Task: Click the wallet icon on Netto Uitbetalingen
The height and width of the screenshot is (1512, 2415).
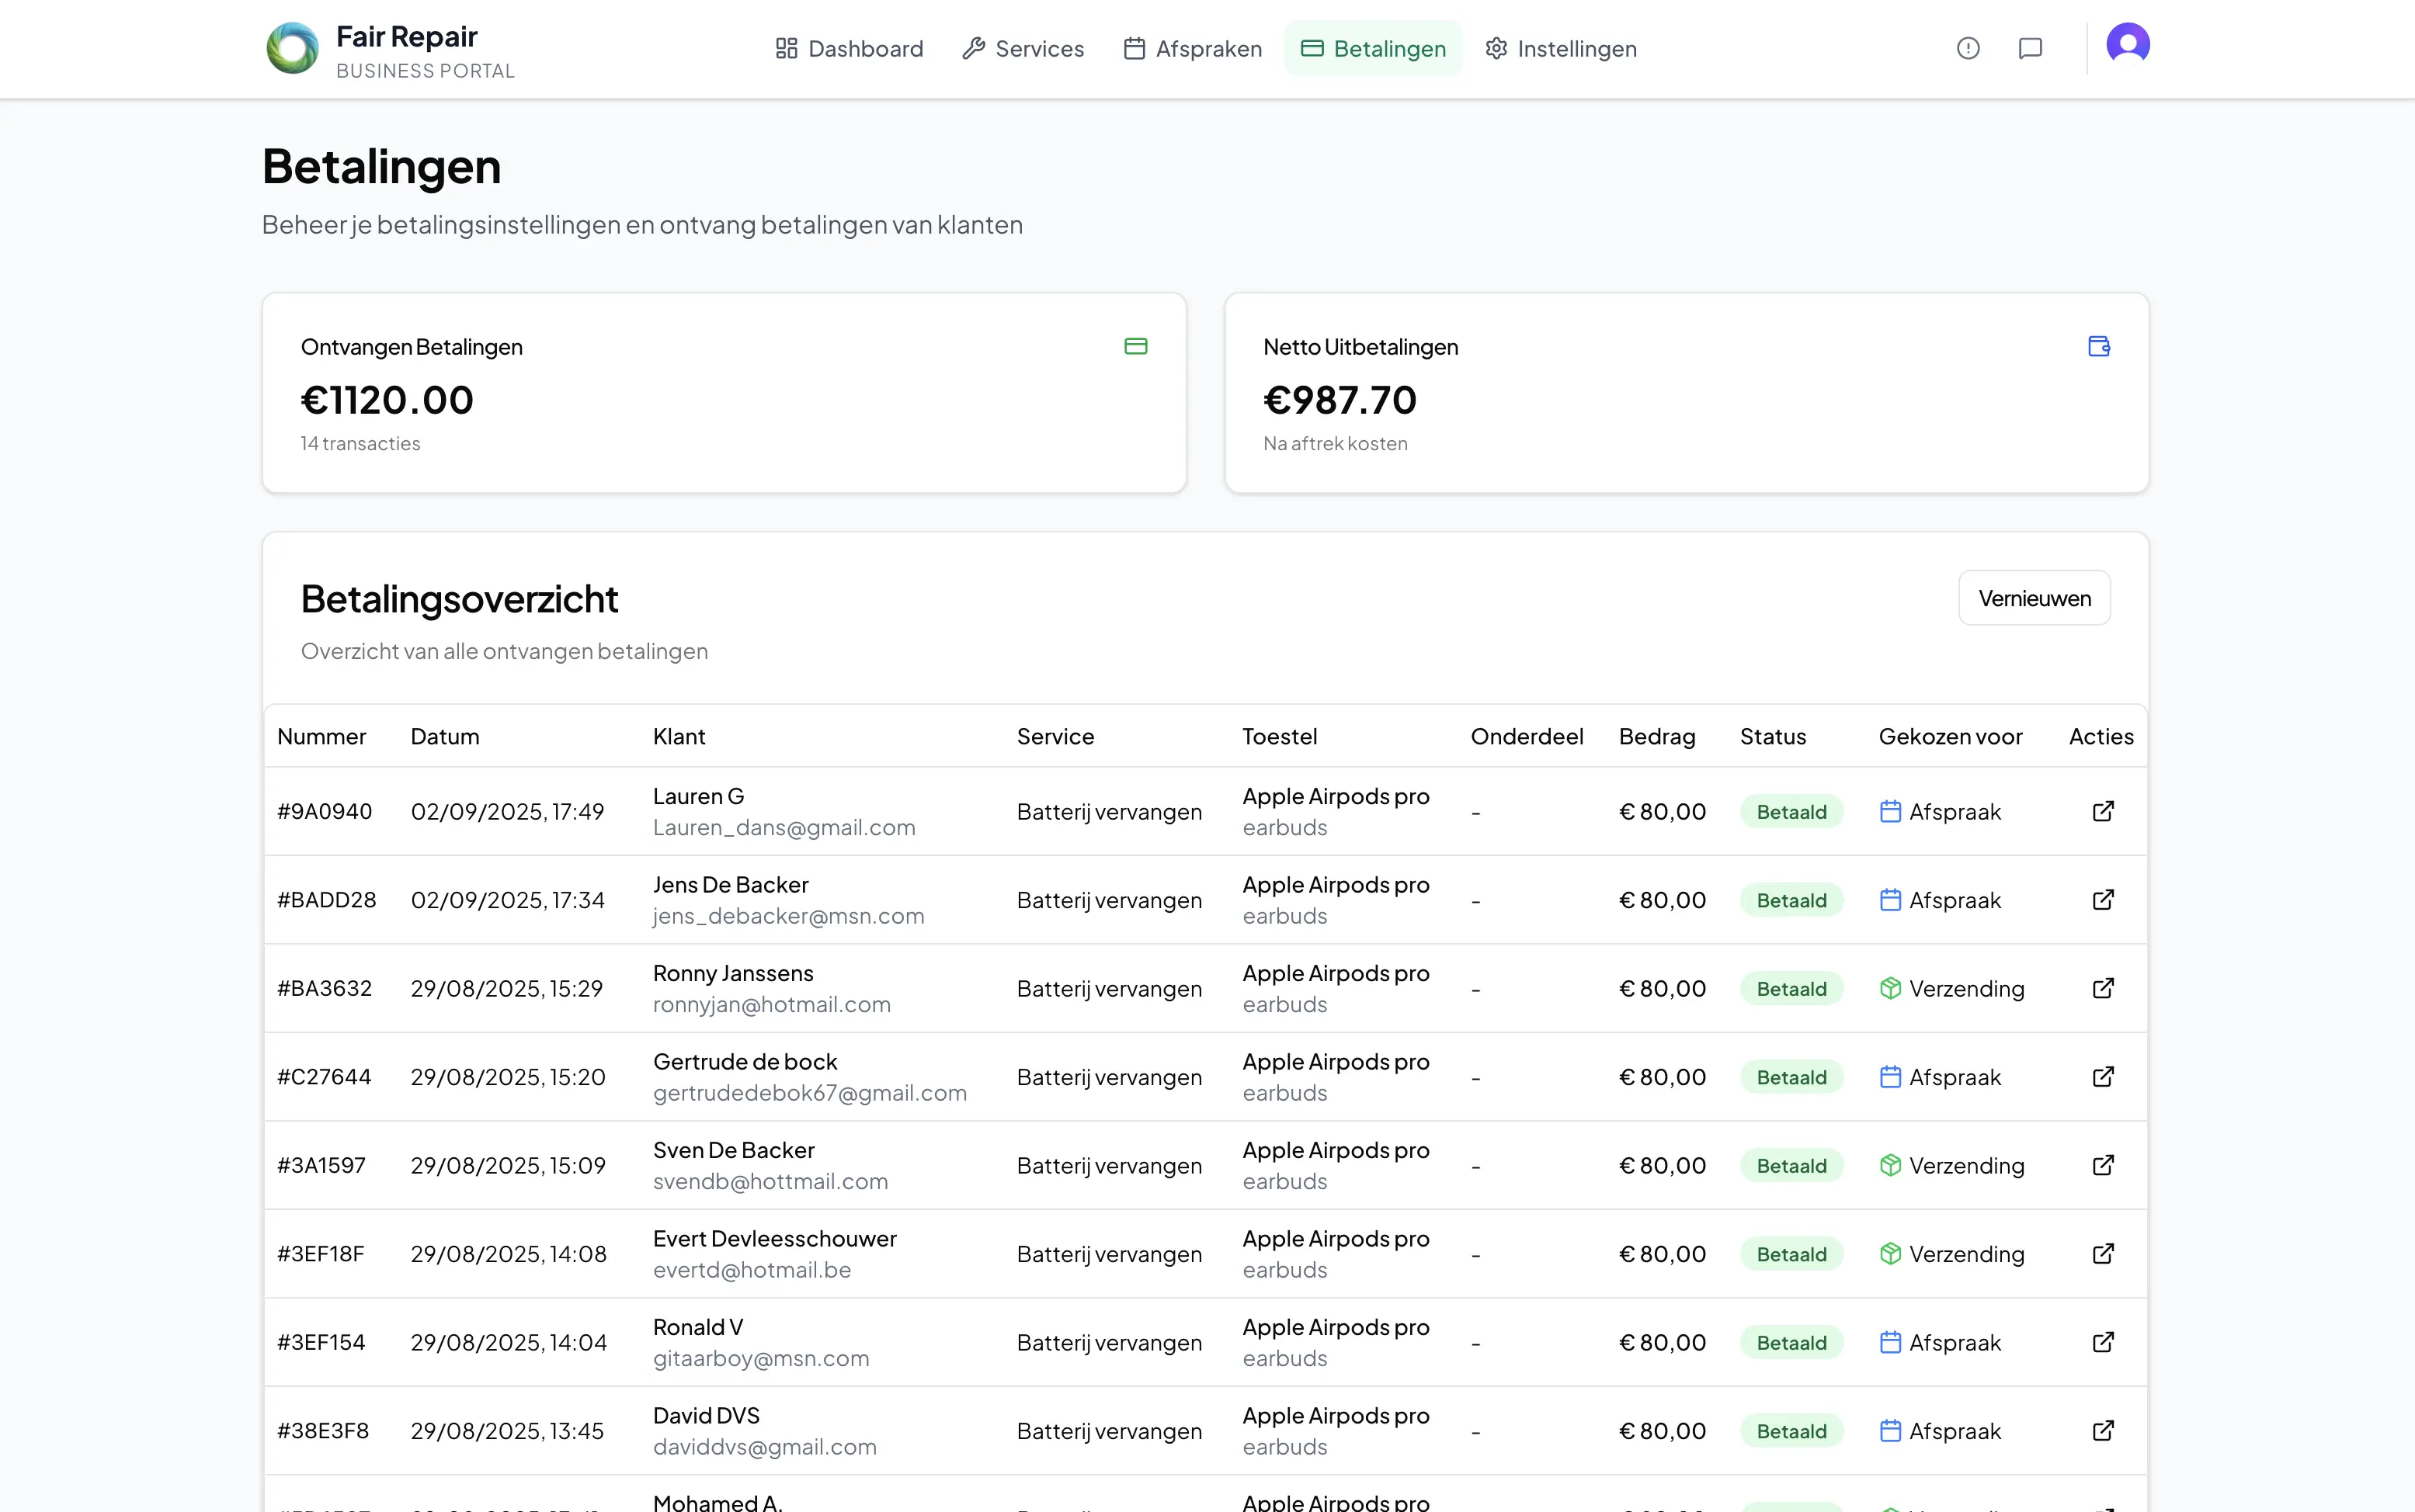Action: click(2099, 345)
